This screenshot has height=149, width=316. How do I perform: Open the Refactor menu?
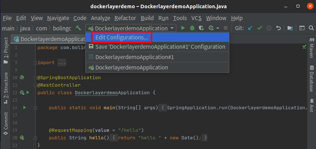coord(125,18)
